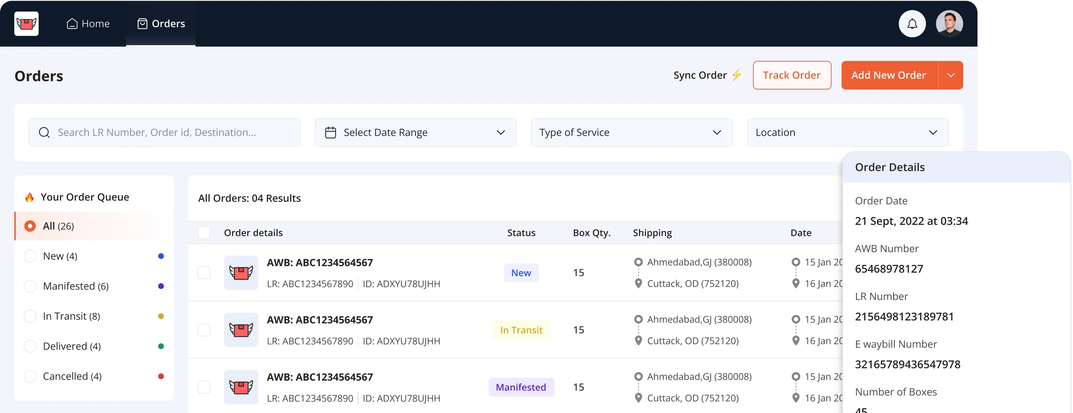The height and width of the screenshot is (413, 1073).
Task: Check the checkbox for the New order row
Action: [x=204, y=273]
